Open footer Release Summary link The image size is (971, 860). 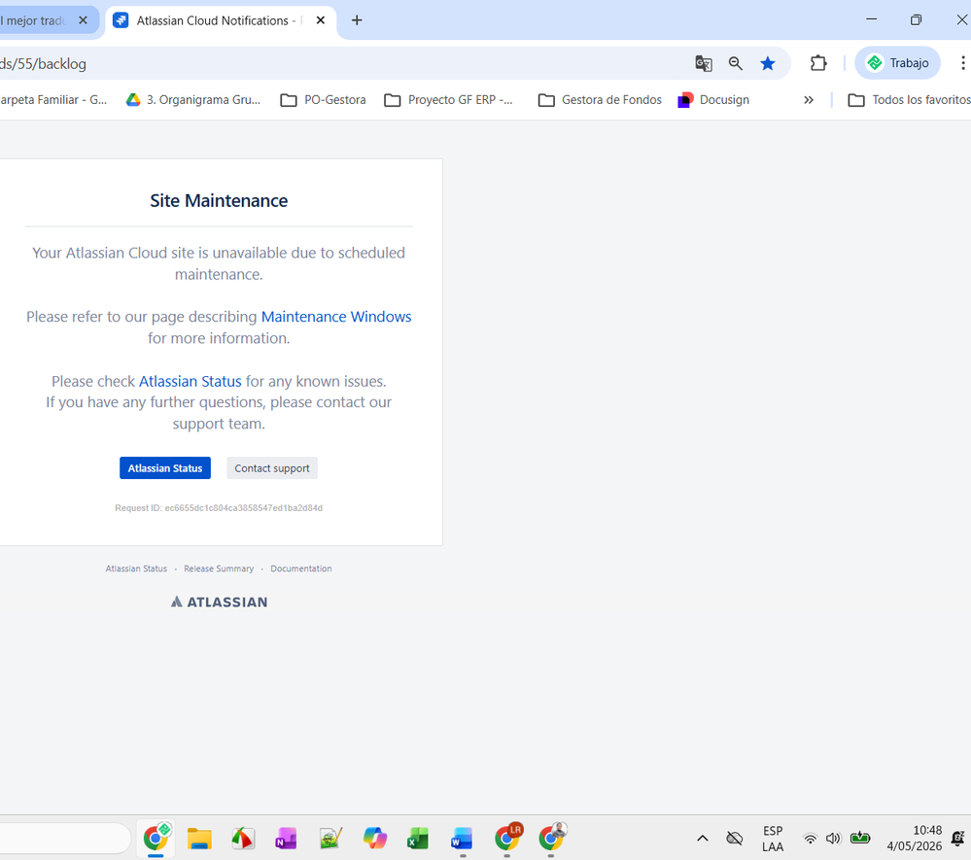pos(219,568)
